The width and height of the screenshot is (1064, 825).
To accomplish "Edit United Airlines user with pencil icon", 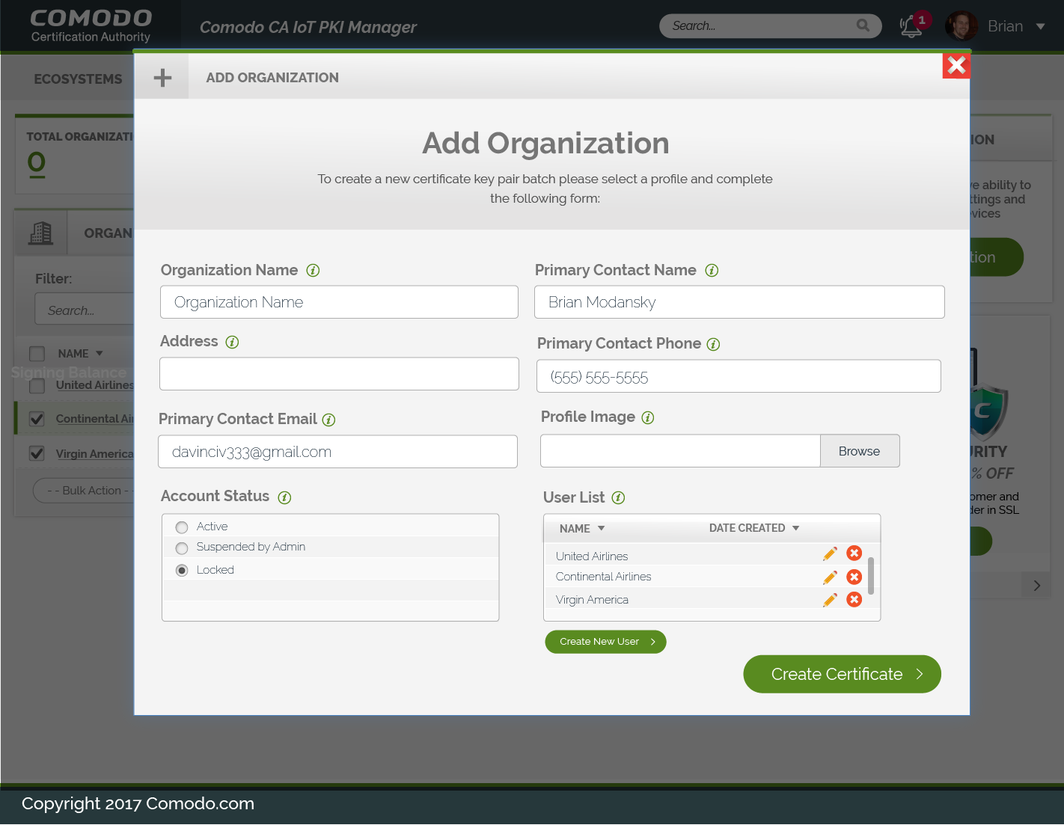I will (x=830, y=553).
